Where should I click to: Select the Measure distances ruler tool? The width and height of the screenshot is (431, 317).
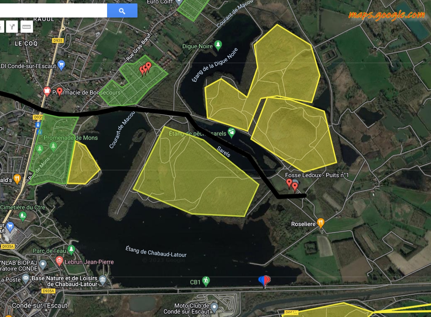[x=27, y=27]
